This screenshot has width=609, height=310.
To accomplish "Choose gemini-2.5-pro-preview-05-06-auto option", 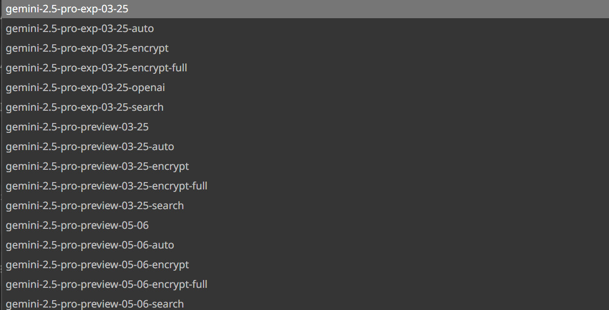I will tap(90, 245).
